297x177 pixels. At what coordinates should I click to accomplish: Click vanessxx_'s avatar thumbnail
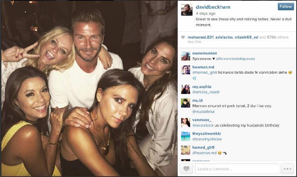(186, 123)
